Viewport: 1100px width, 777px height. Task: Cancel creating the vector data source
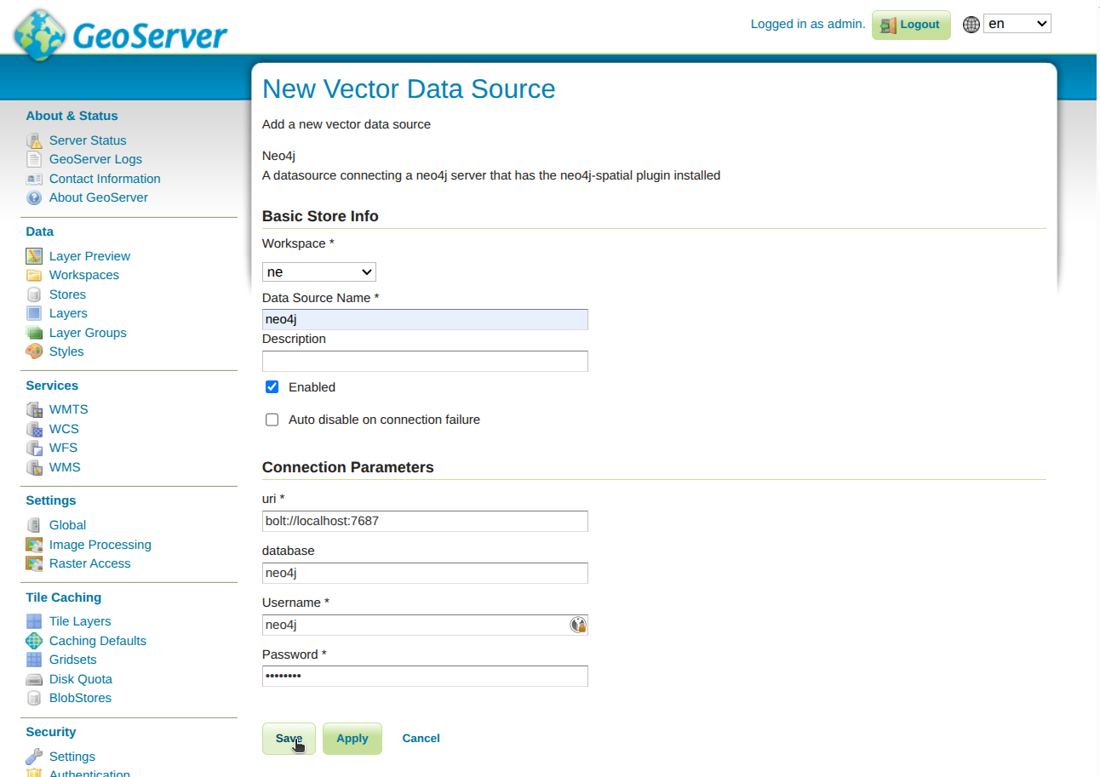pyautogui.click(x=421, y=738)
